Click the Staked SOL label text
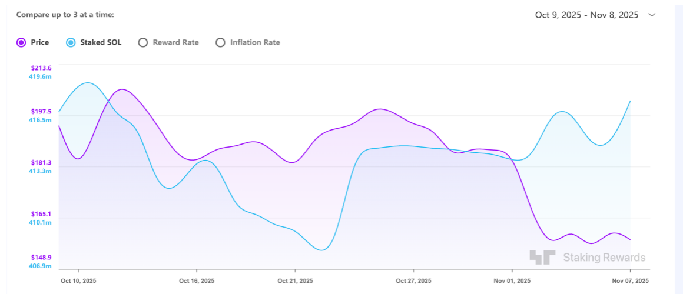 tap(101, 42)
